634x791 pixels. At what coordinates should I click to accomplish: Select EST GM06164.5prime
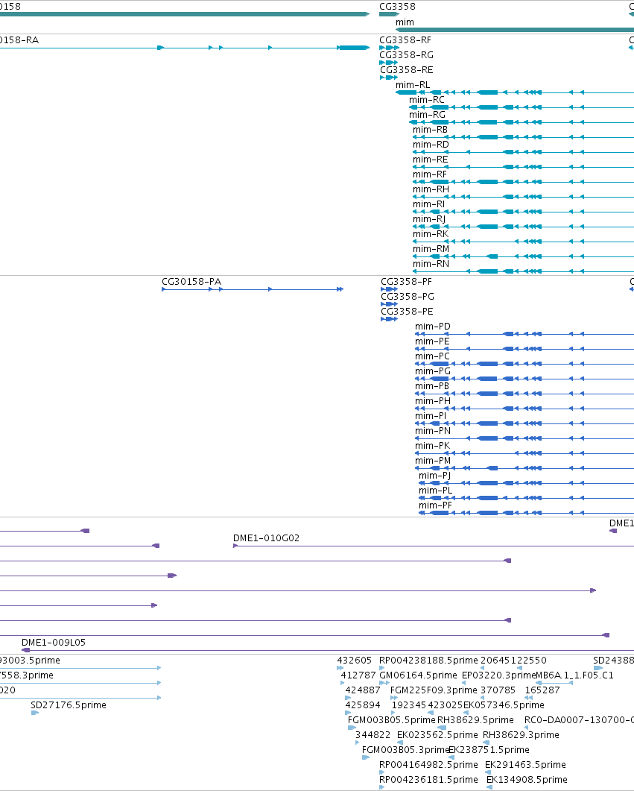[418, 675]
